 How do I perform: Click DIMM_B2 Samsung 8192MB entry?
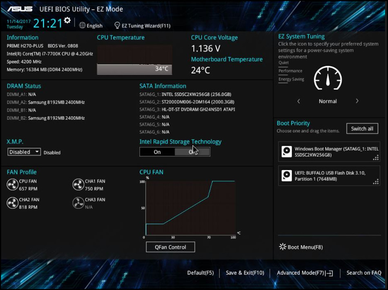[x=46, y=118]
